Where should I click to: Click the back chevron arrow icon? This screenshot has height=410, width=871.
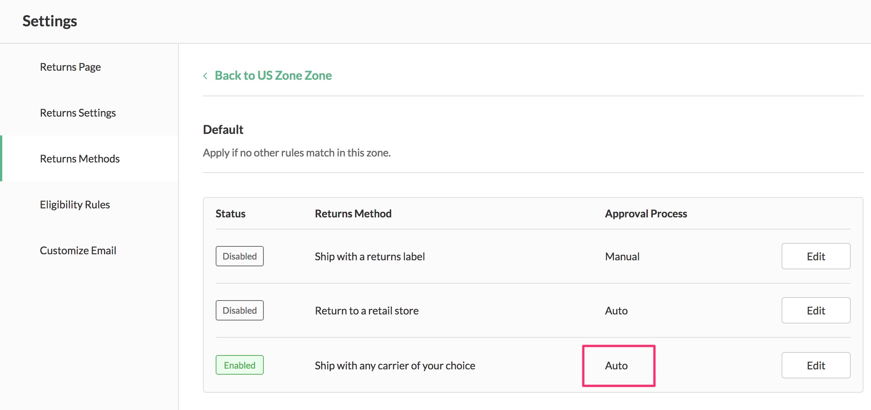[x=206, y=76]
